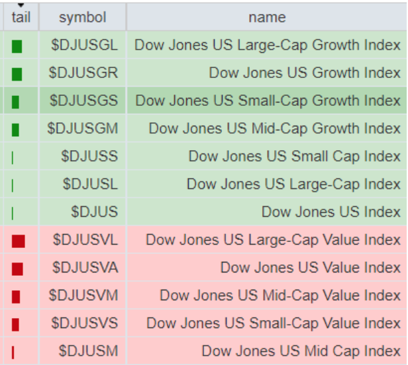Select the $DJUS symbol cell
The width and height of the screenshot is (408, 365).
pos(95,212)
